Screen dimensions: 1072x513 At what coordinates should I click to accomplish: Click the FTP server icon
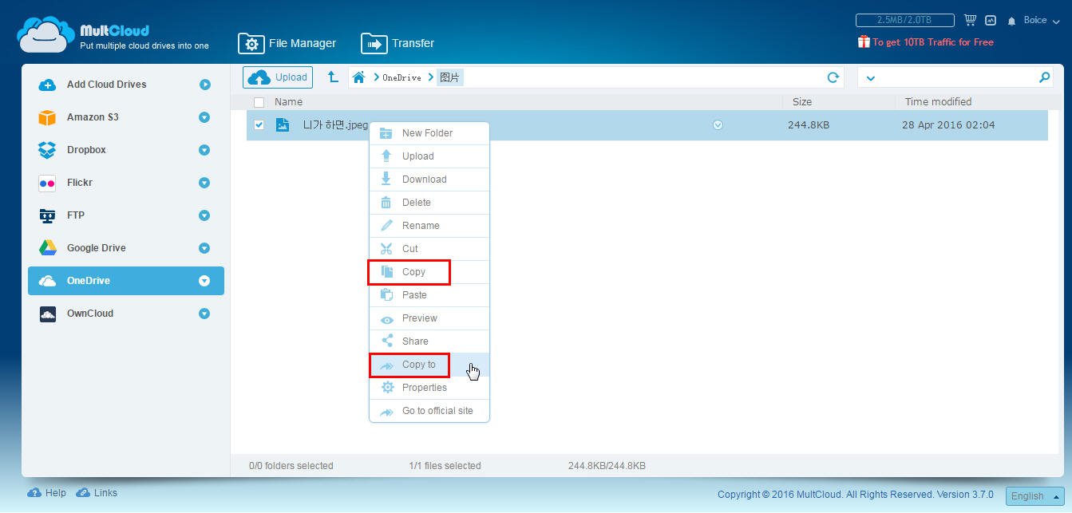click(x=47, y=215)
